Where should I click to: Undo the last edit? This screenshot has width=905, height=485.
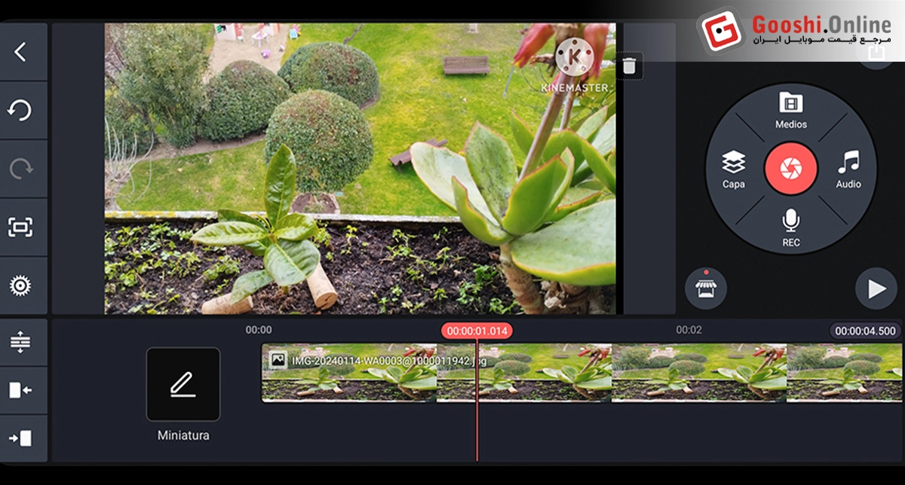click(x=20, y=110)
